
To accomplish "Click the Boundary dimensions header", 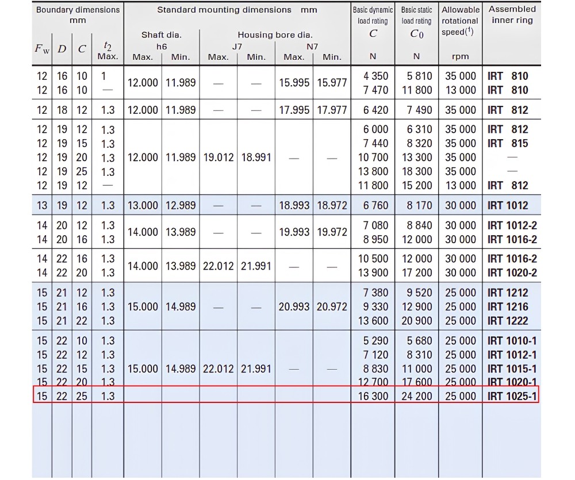I will 78,15.
